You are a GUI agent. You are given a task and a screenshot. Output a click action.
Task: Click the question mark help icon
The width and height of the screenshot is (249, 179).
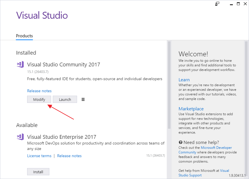181,142
